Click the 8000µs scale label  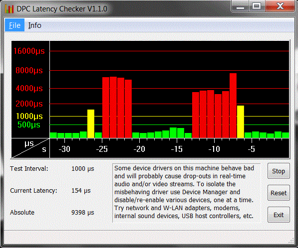pyautogui.click(x=29, y=71)
